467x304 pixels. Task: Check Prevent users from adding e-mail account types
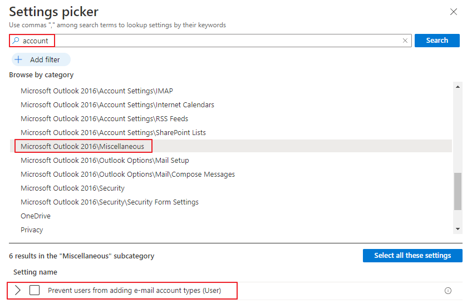(35, 290)
